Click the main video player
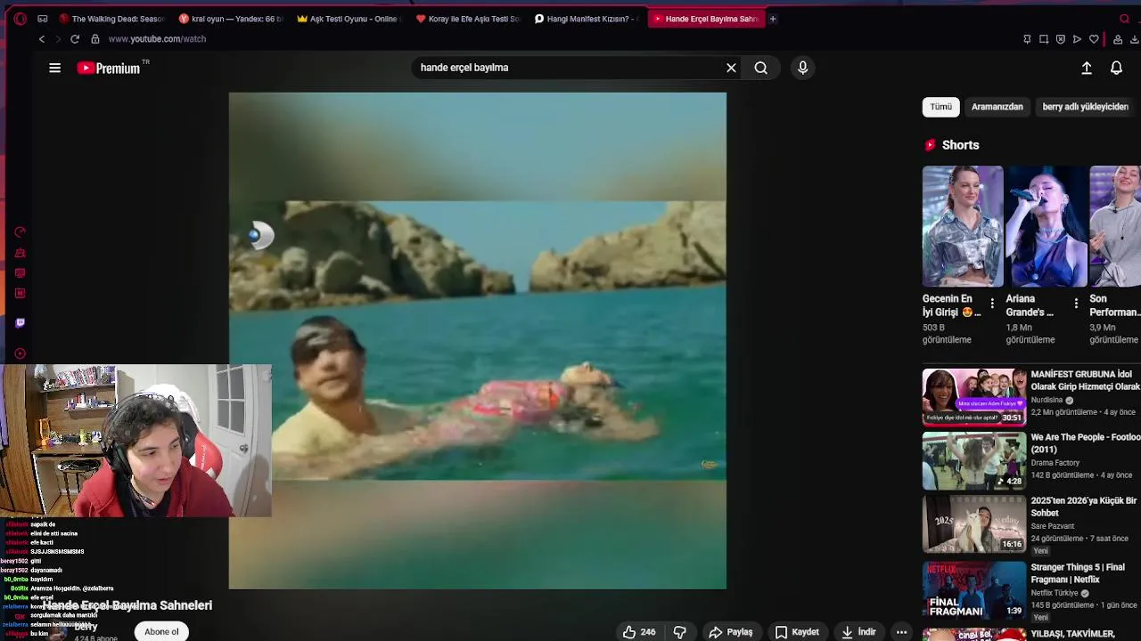This screenshot has height=641, width=1141. 478,340
